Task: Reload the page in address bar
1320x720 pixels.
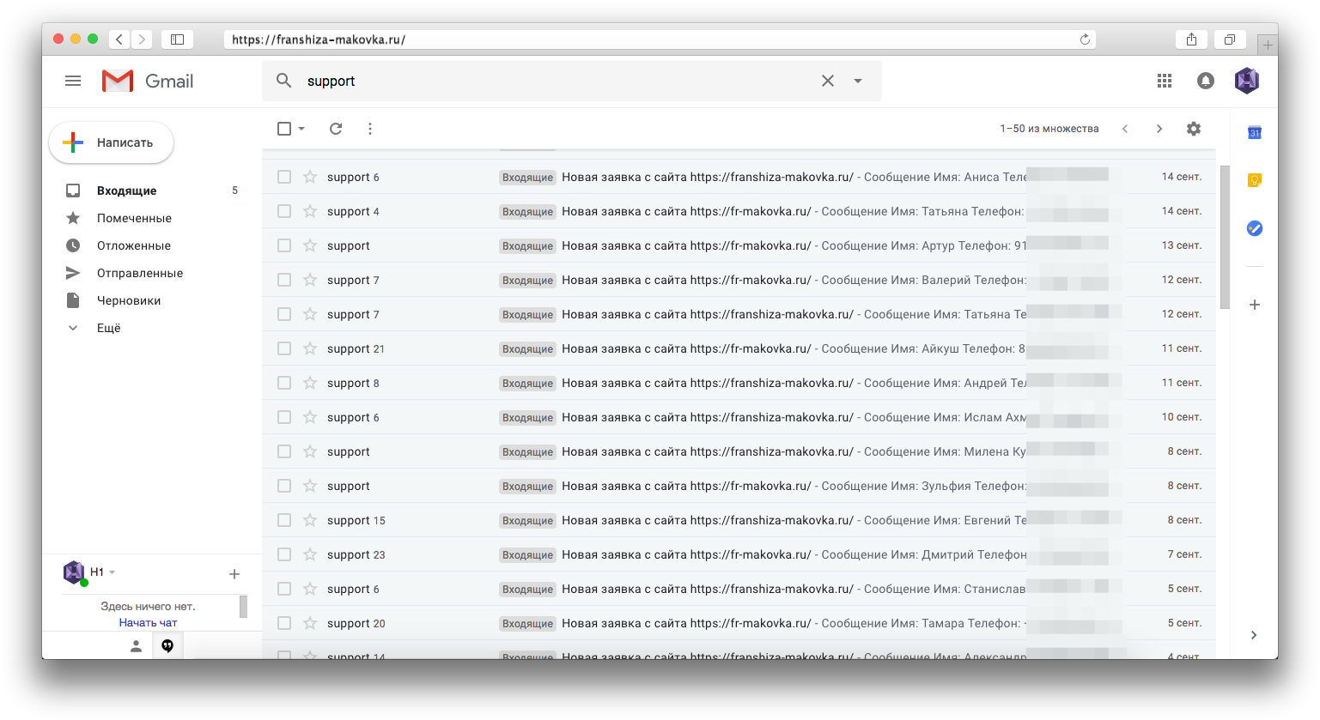Action: point(1085,39)
